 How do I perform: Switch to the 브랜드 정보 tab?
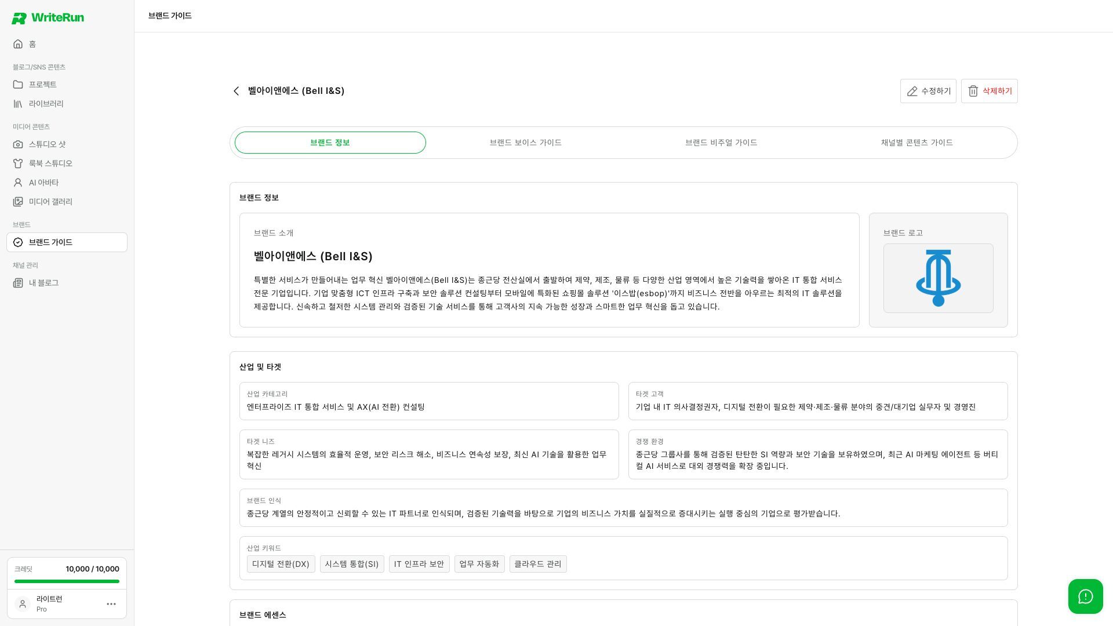(x=330, y=143)
